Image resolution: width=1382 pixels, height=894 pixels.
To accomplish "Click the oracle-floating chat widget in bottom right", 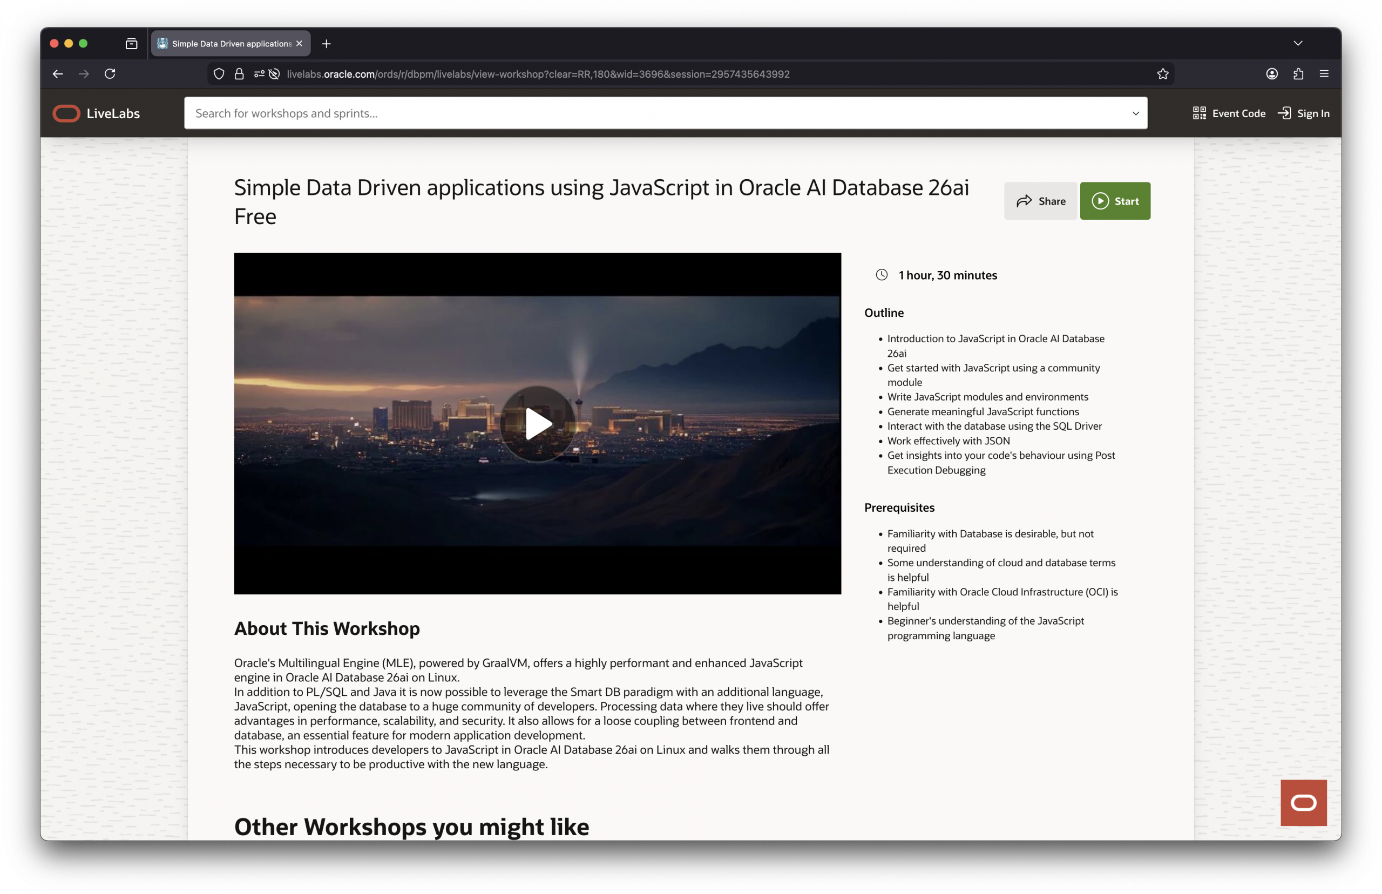I will 1304,803.
